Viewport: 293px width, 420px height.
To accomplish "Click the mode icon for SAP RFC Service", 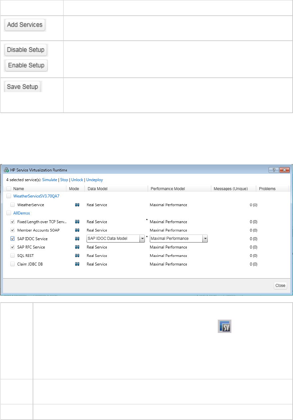I will coord(77,247).
